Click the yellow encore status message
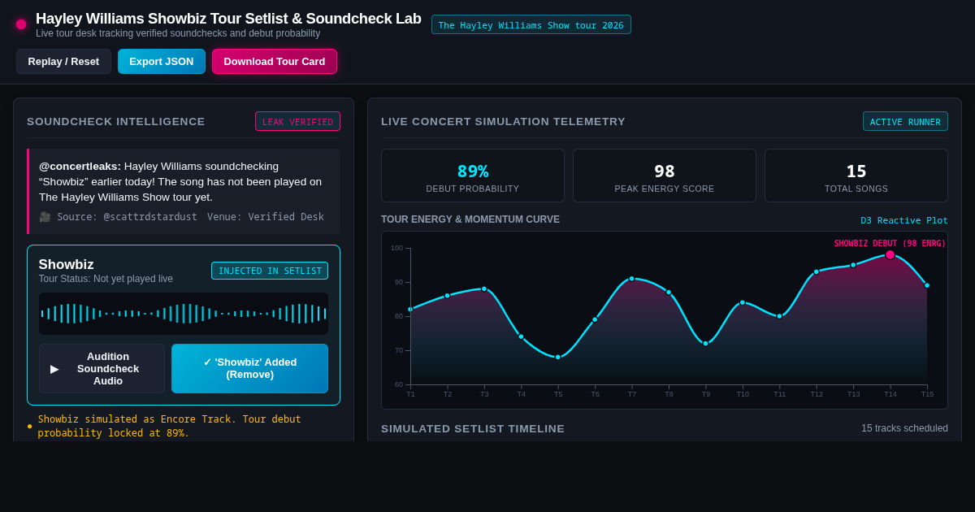 click(169, 426)
